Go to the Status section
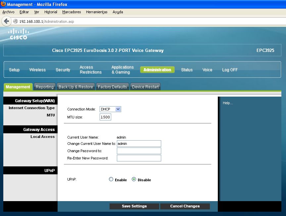Image resolution: width=286 pixels, height=216 pixels. [x=187, y=70]
